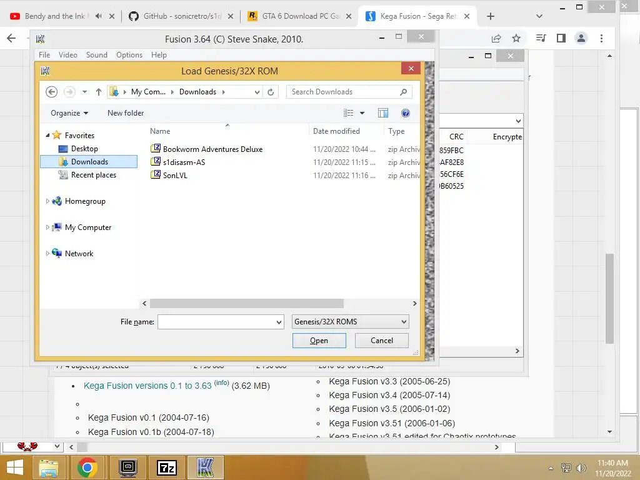Open the Fusion Video menu
This screenshot has height=480, width=640.
[67, 55]
